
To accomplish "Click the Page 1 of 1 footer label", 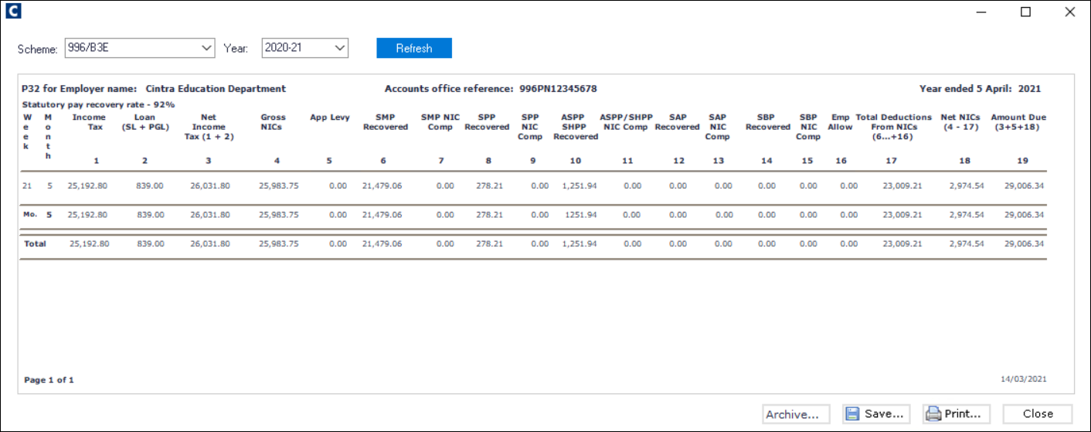I will 49,380.
